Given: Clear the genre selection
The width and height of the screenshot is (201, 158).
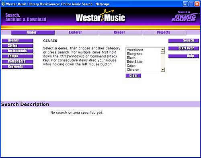Looking at the screenshot, I should [x=133, y=76].
